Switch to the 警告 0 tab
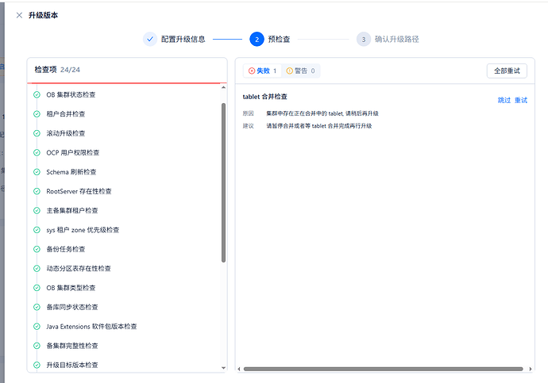Viewport: 548px width, 383px height. 300,71
